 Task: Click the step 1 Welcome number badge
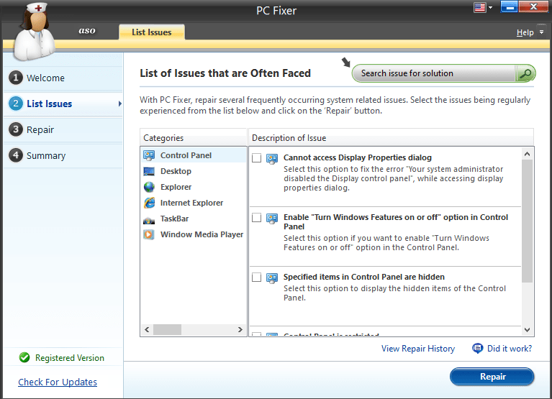click(x=16, y=78)
